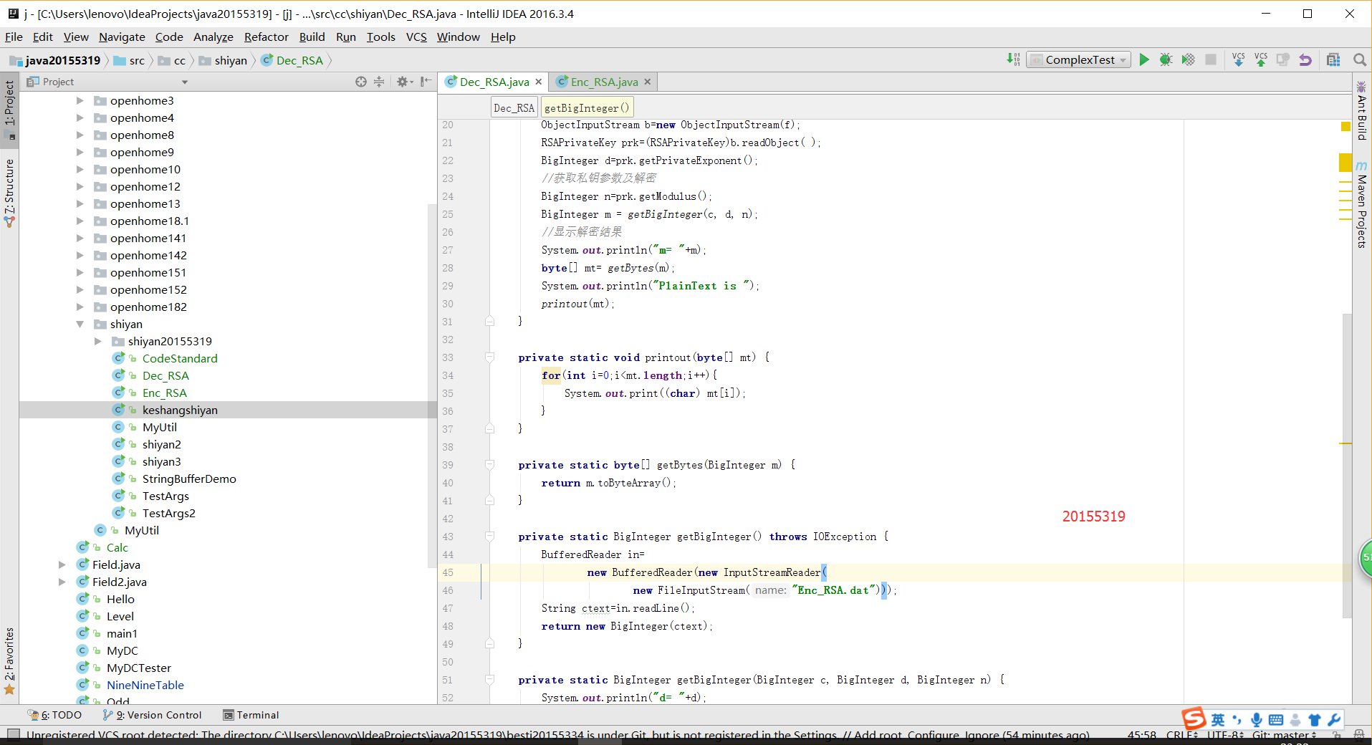Change the UTF-8 file encoding
The image size is (1372, 745).
pyautogui.click(x=1226, y=735)
